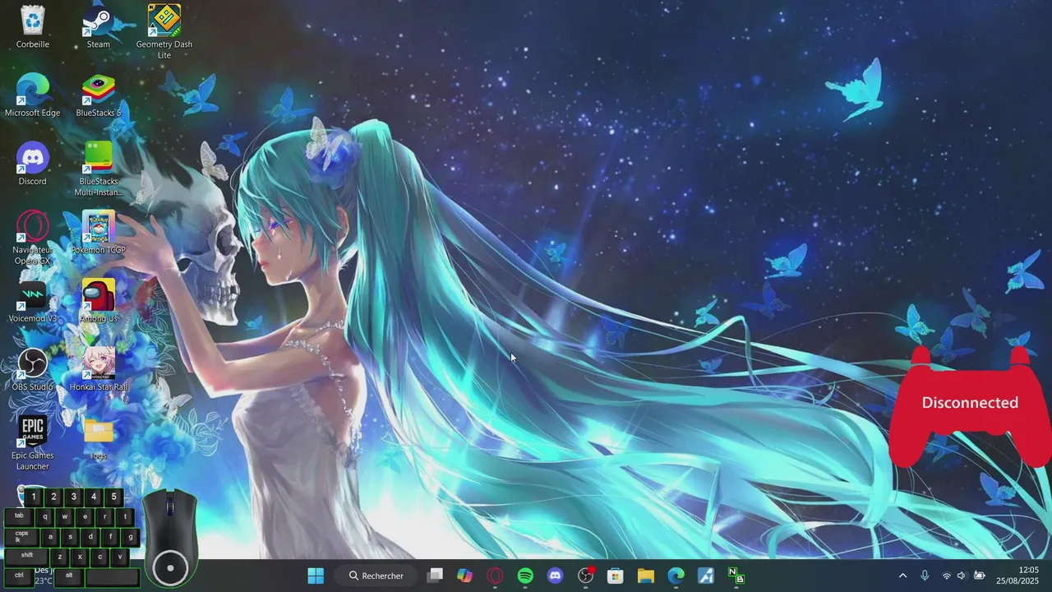Expand the hidden tray icons chevron
The width and height of the screenshot is (1052, 592).
902,576
